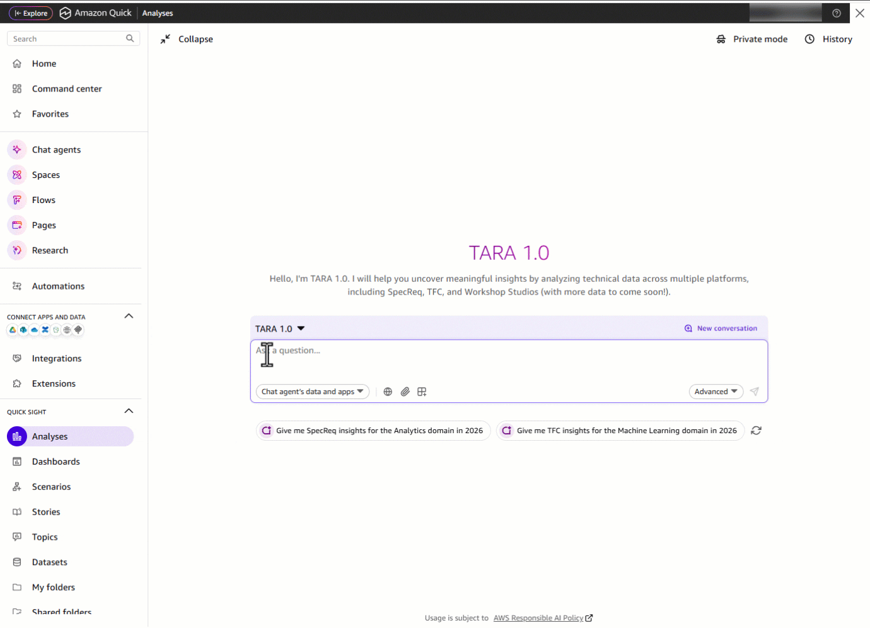Image resolution: width=870 pixels, height=628 pixels.
Task: Click the Ask a question input field
Action: point(509,361)
